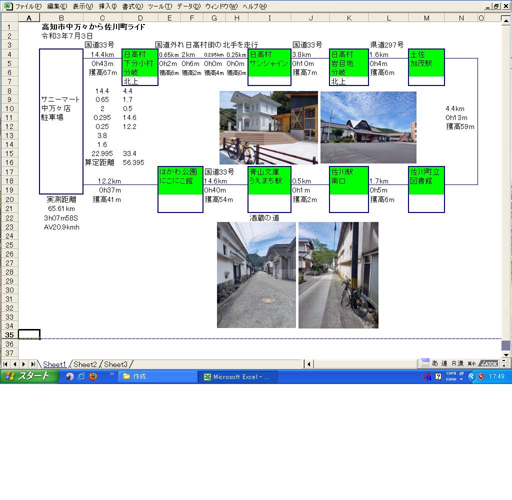Click the help question mark tray icon
The image size is (512, 500).
[438, 376]
